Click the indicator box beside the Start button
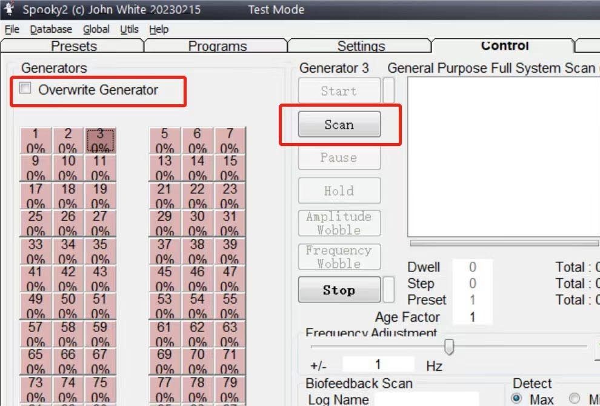Viewport: 600px width, 406px height. (388, 90)
